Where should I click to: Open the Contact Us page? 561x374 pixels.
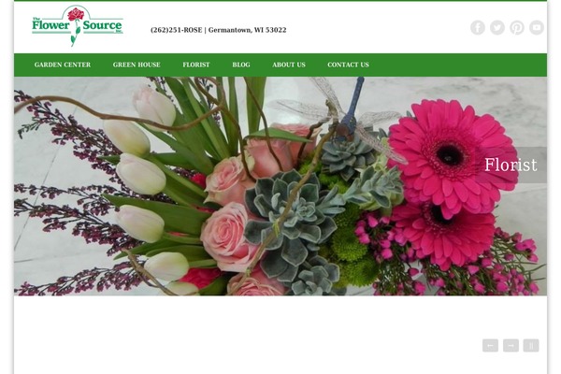pyautogui.click(x=348, y=65)
